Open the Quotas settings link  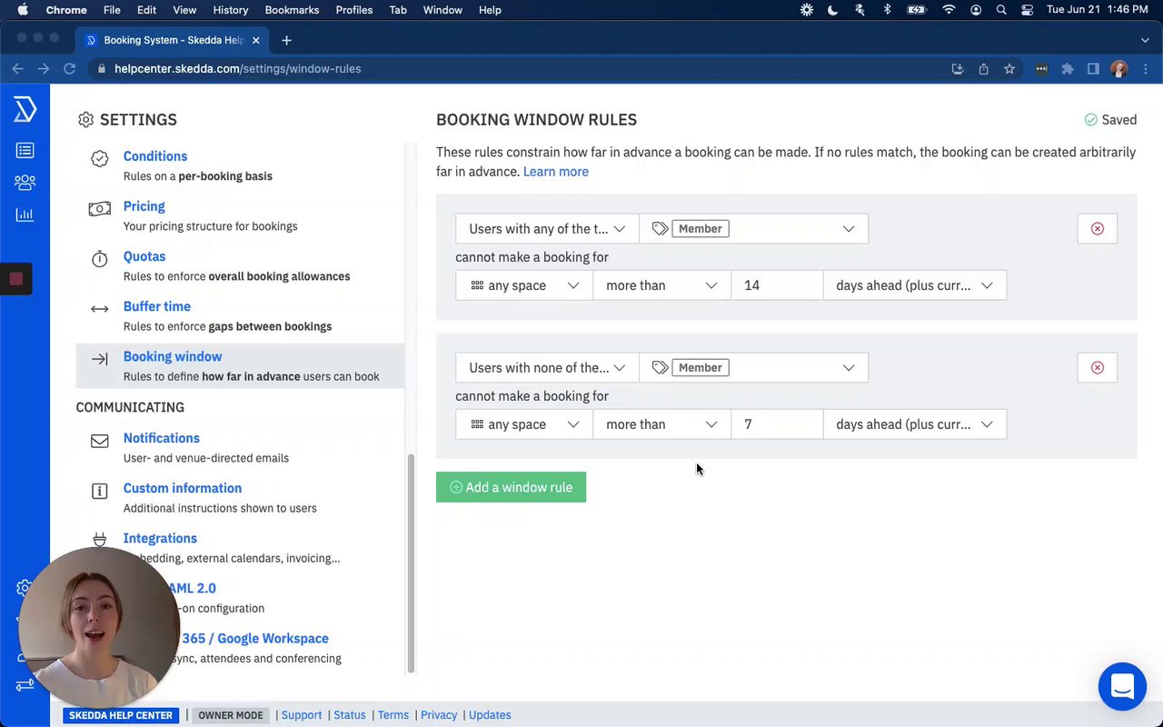pos(144,256)
